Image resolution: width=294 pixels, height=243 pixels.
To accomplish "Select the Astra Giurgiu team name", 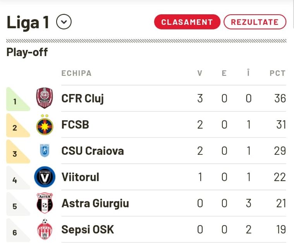I will click(x=95, y=204).
